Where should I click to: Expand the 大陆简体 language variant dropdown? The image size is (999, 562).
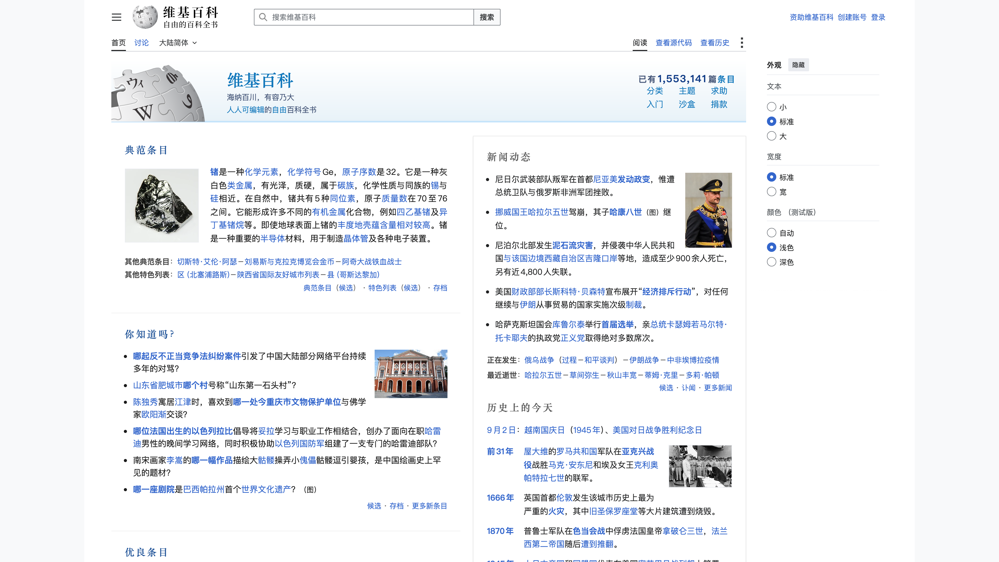178,43
